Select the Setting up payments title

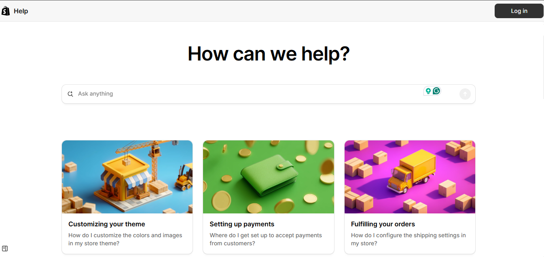[x=242, y=224]
